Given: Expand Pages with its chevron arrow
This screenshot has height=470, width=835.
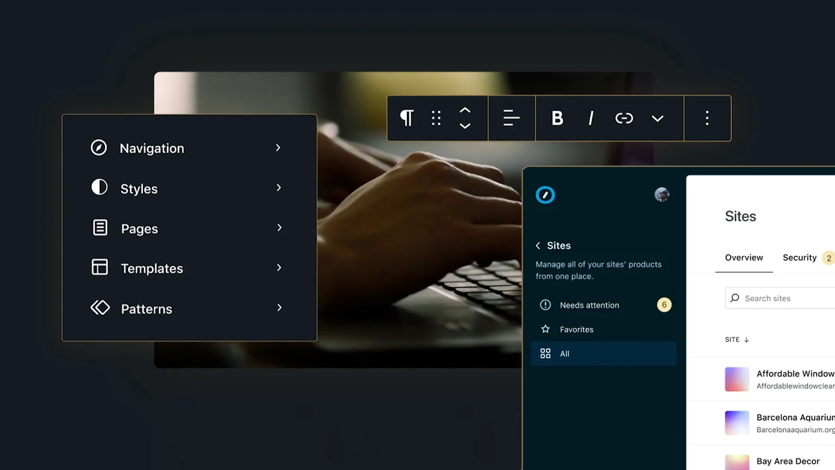Looking at the screenshot, I should point(279,228).
